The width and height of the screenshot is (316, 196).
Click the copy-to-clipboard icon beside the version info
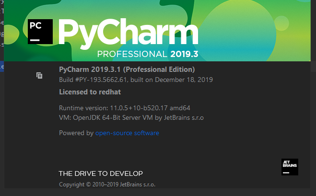(39, 76)
